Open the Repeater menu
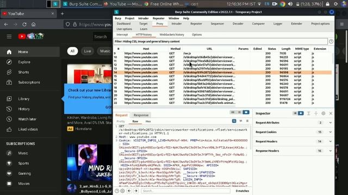The height and width of the screenshot is (195, 348). [x=158, y=18]
